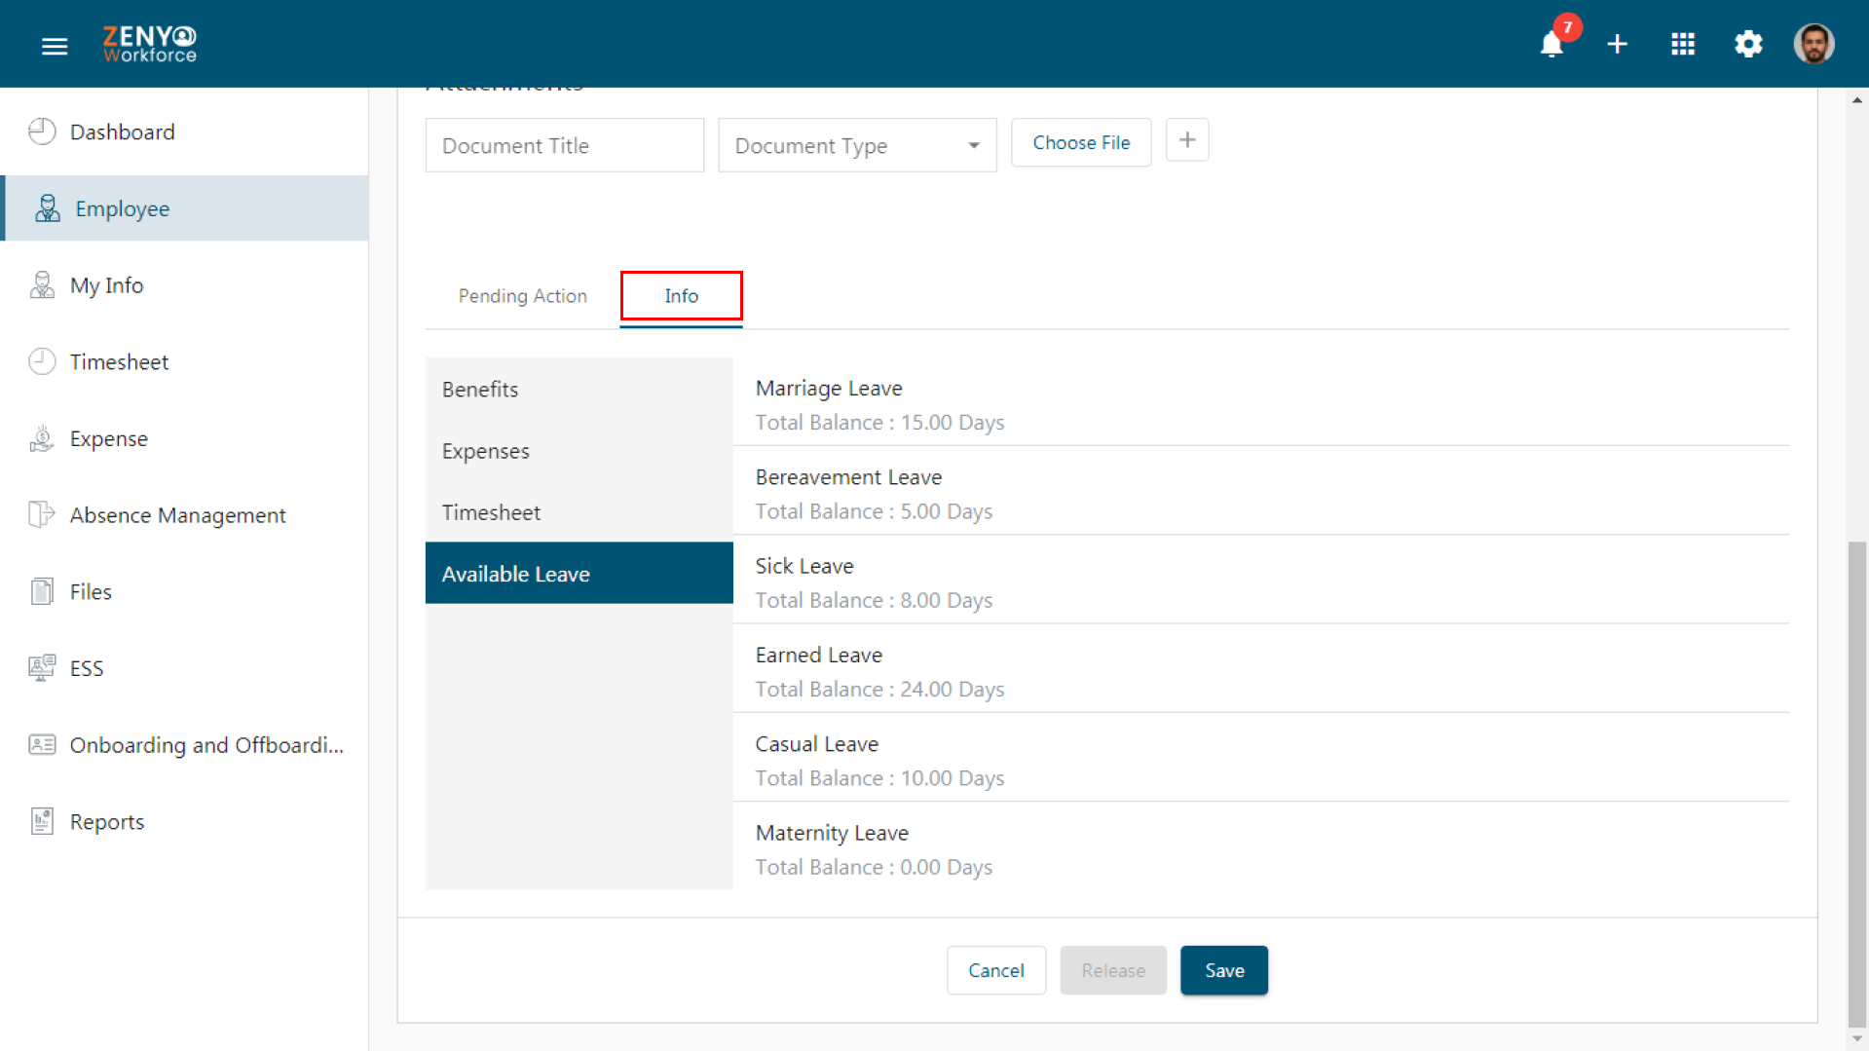Image resolution: width=1869 pixels, height=1051 pixels.
Task: Click the Timesheet clock icon in sidebar
Action: (42, 361)
